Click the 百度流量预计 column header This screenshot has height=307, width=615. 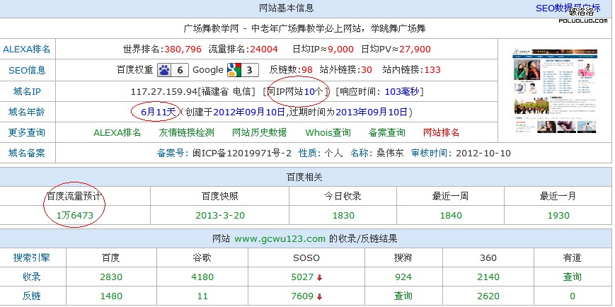click(x=74, y=196)
